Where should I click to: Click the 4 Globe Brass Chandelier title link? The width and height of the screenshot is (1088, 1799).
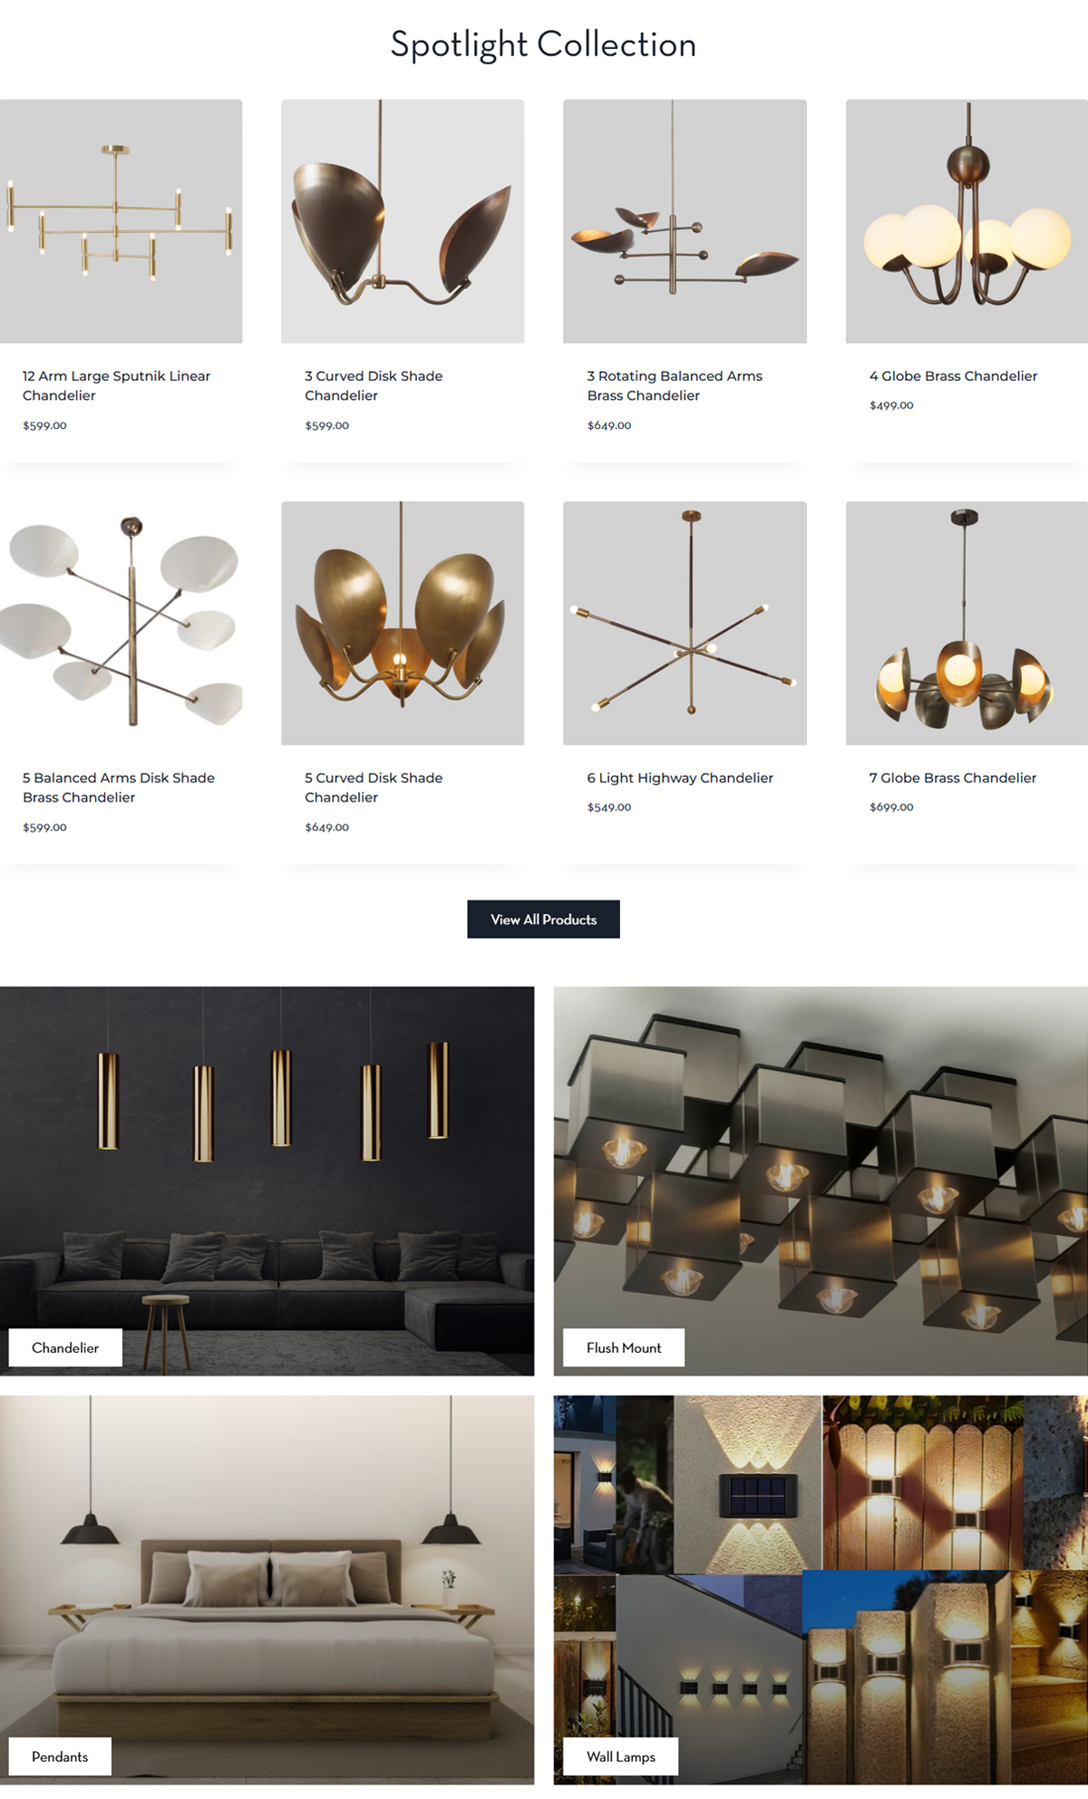(953, 376)
